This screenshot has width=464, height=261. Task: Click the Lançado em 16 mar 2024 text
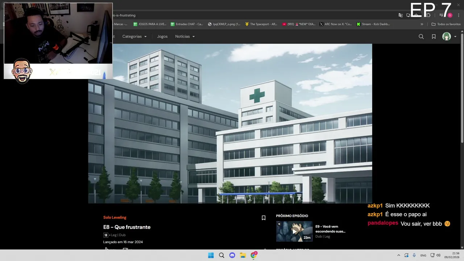click(x=123, y=242)
